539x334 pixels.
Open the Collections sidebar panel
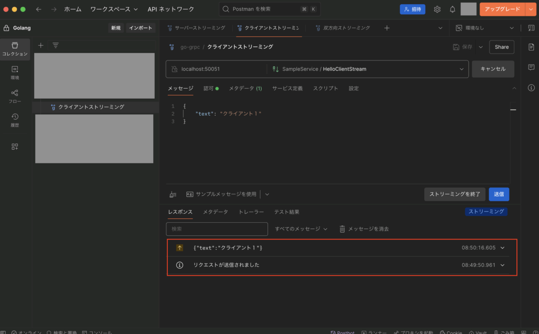pyautogui.click(x=15, y=49)
